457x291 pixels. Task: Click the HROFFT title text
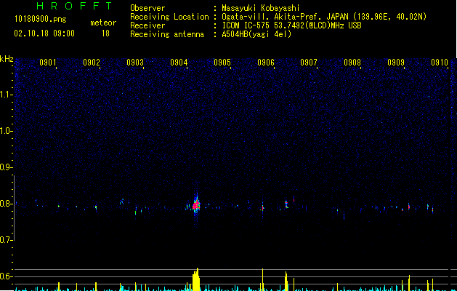point(74,6)
